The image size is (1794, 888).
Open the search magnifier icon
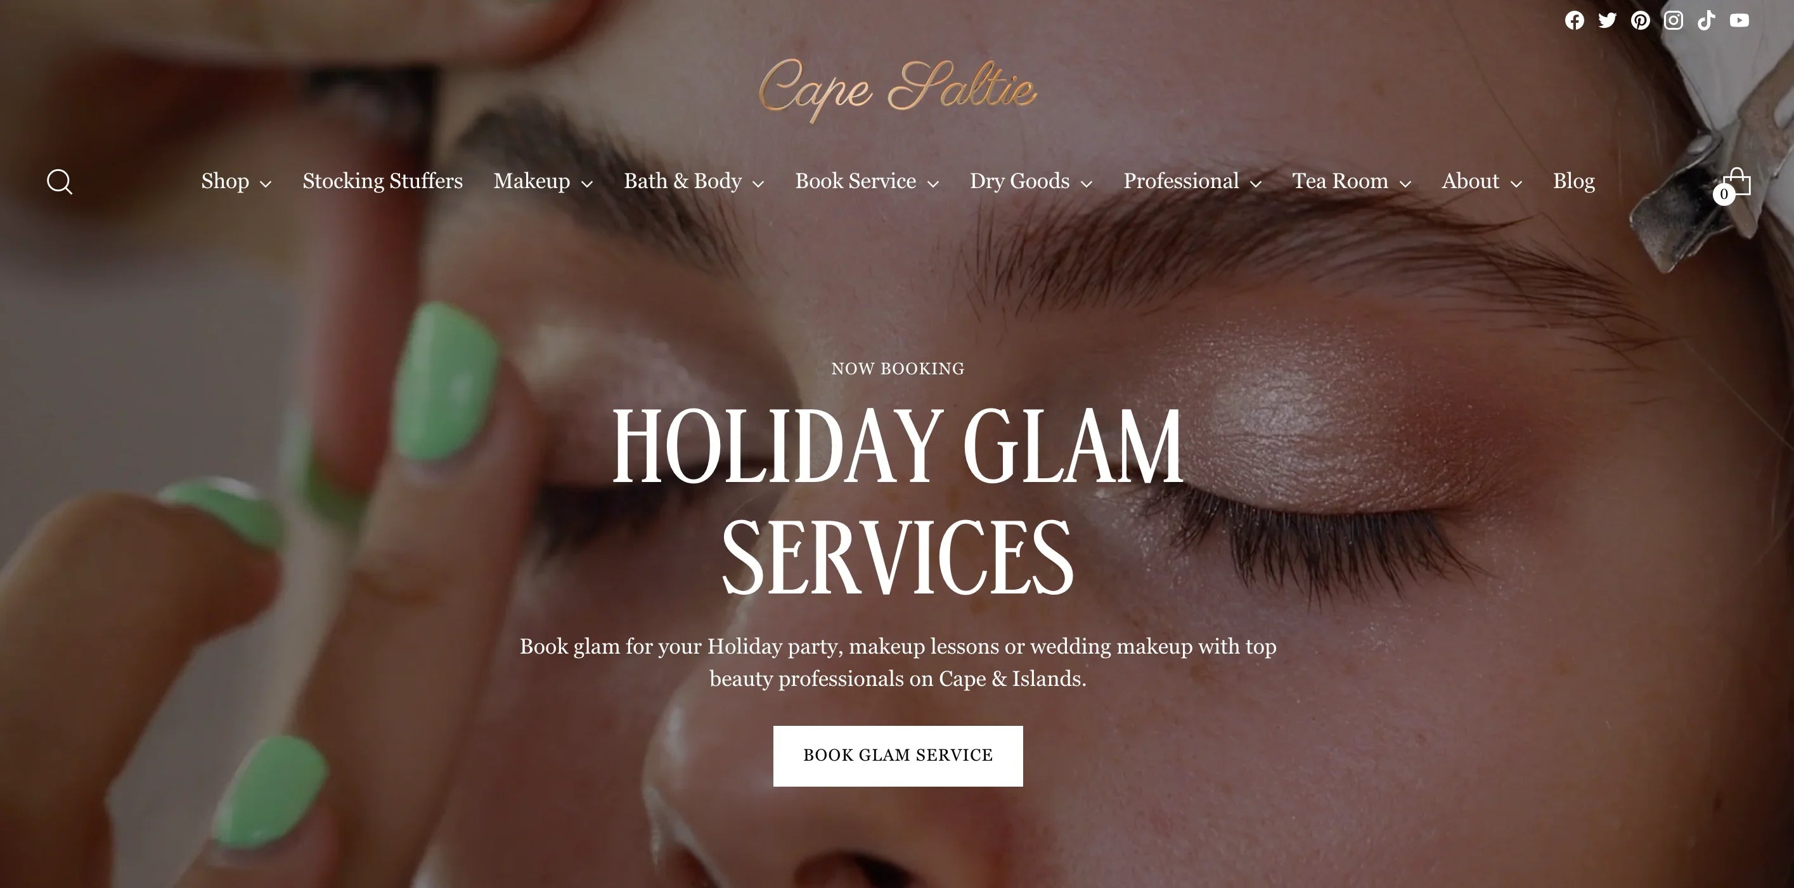click(x=60, y=182)
